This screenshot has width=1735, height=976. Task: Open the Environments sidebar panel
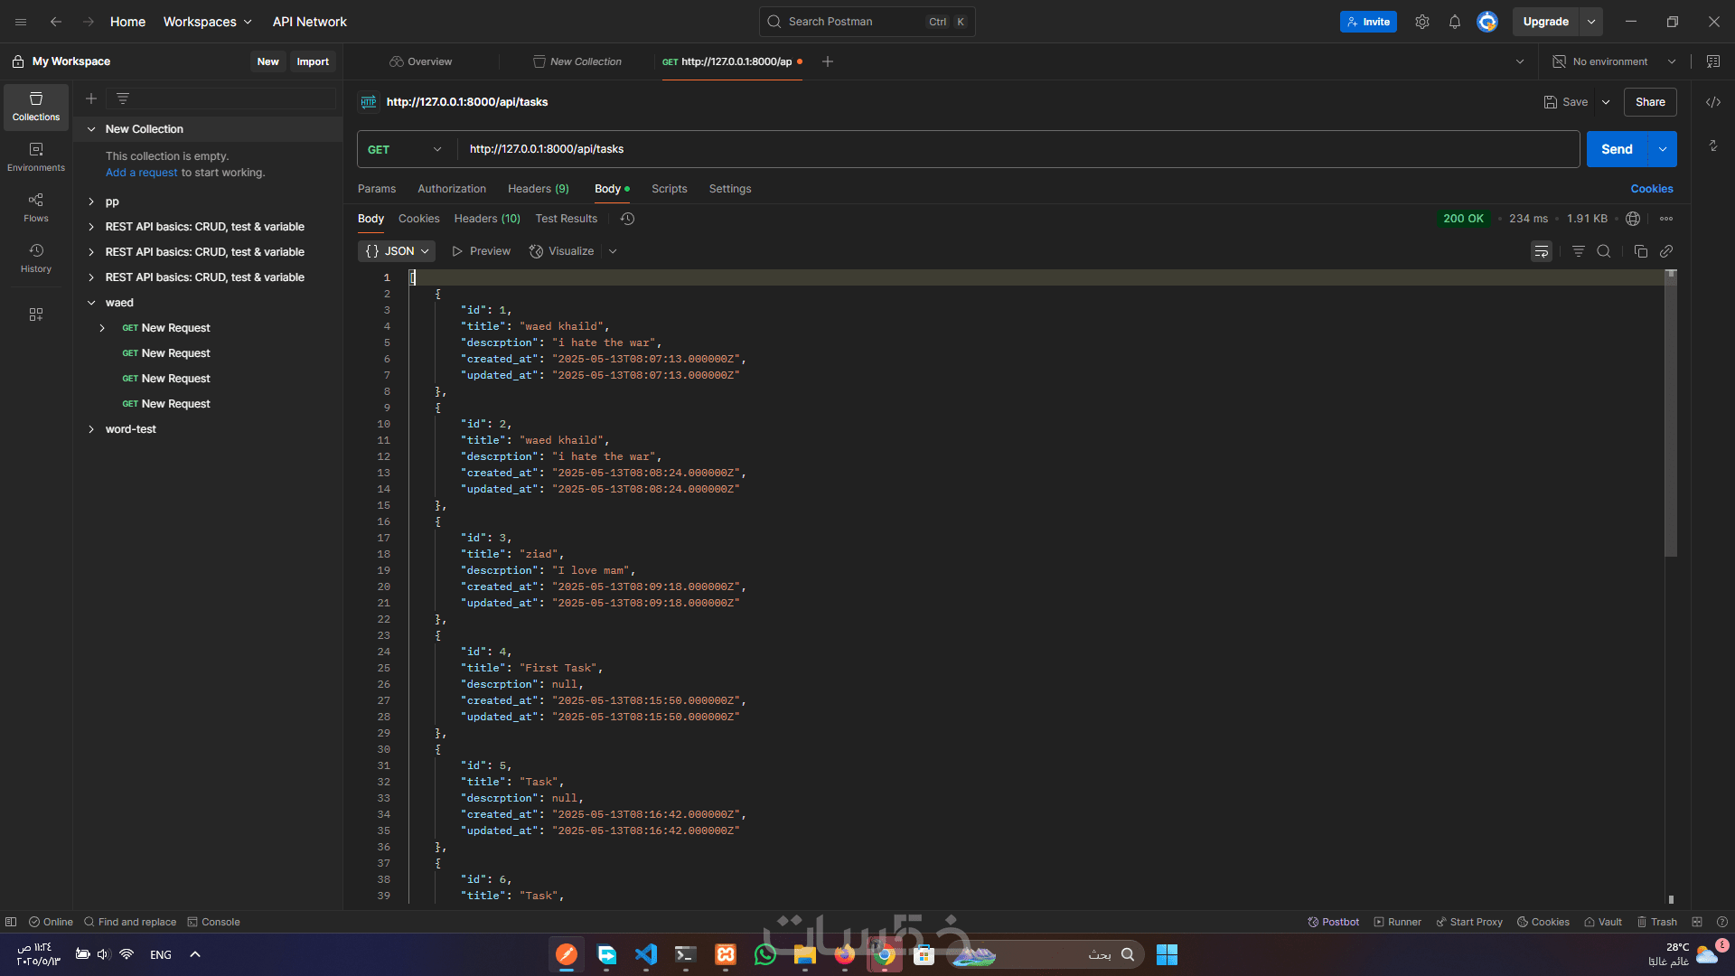coord(36,156)
